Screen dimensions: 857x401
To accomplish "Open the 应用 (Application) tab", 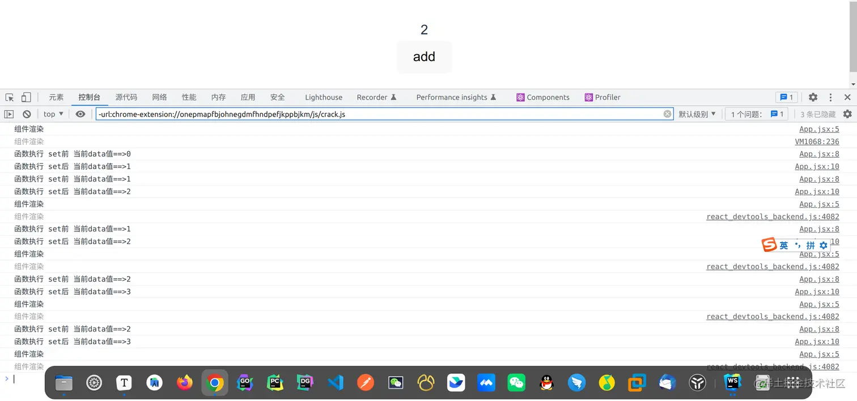I will tap(248, 97).
